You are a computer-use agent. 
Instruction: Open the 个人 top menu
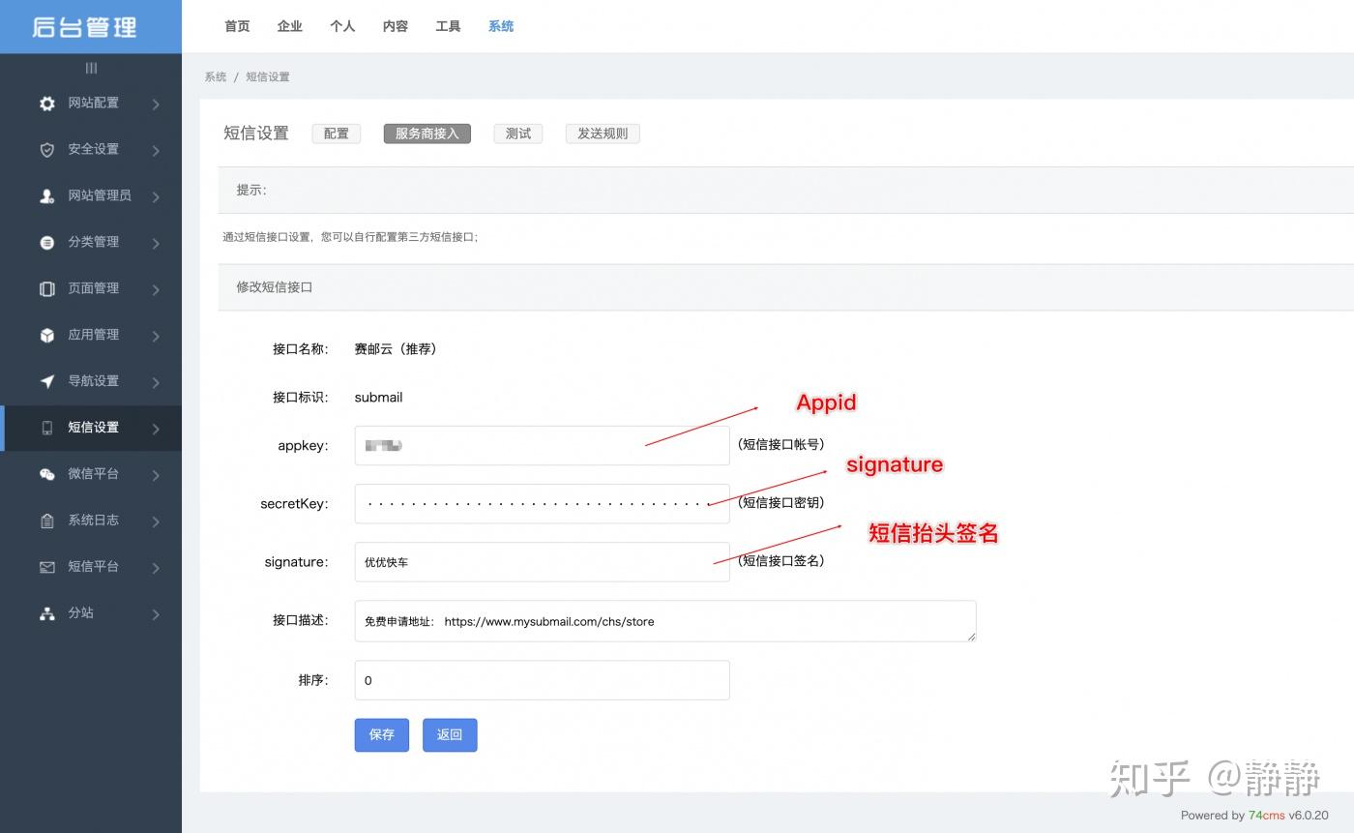tap(342, 26)
